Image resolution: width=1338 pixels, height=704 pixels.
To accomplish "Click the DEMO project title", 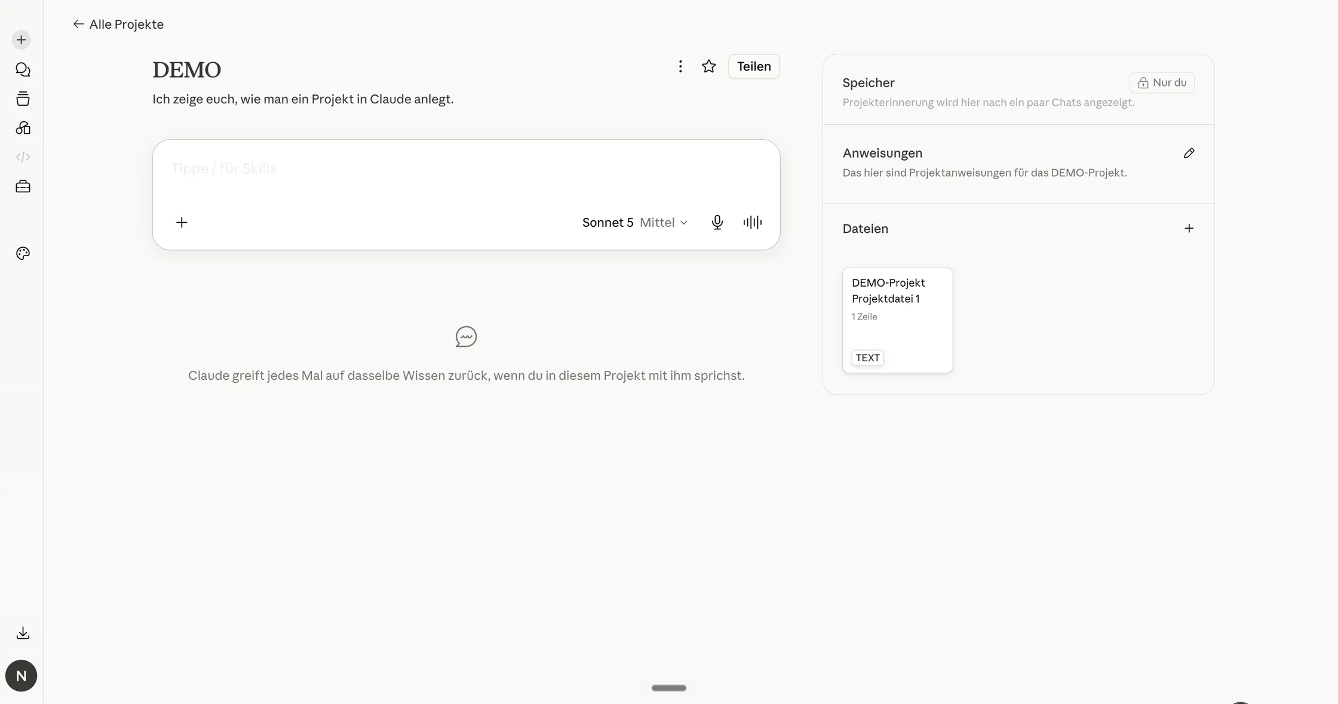I will (187, 70).
